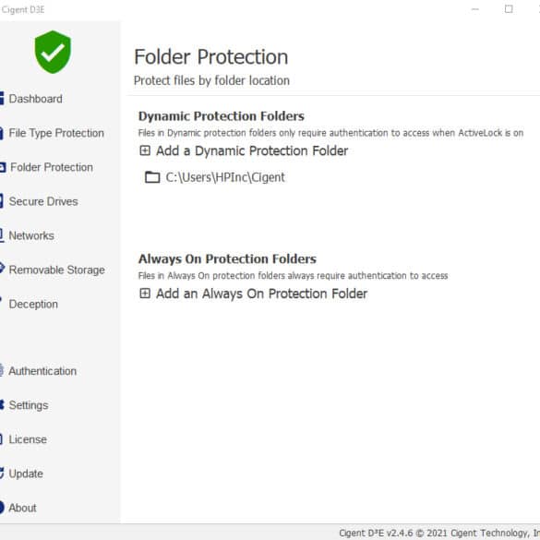Click the Secure Drives sidebar icon
The width and height of the screenshot is (540, 540).
1,201
